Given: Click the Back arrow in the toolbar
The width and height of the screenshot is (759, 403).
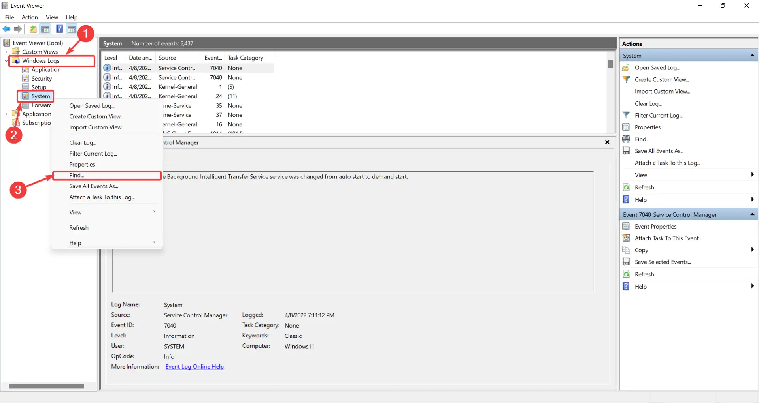Looking at the screenshot, I should (6, 29).
